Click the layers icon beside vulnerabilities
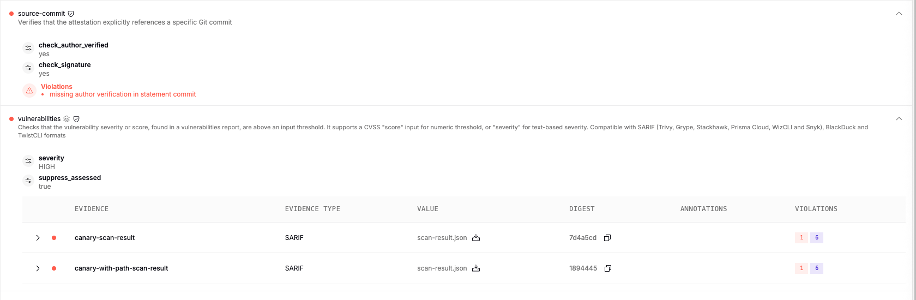Viewport: 916px width, 300px height. tap(67, 119)
